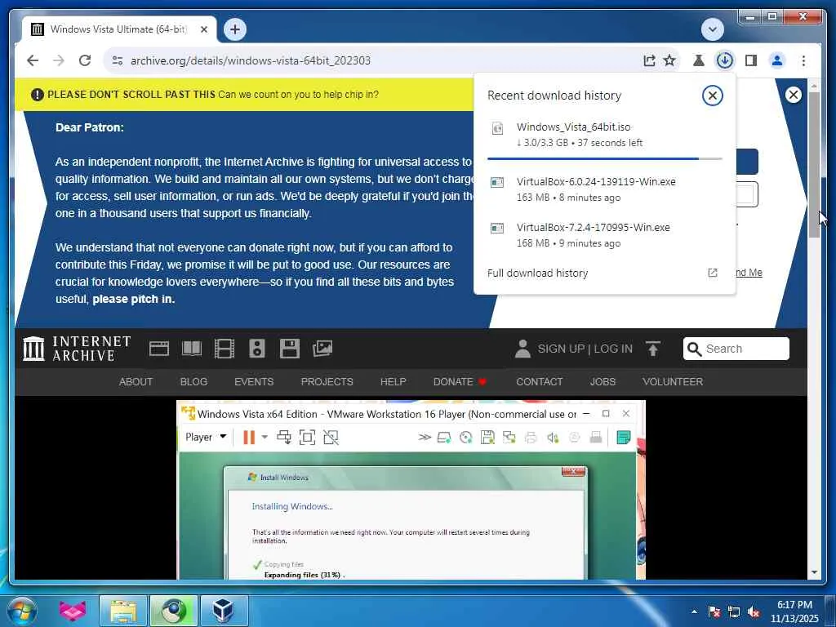The image size is (836, 627).
Task: Open the Chrome profile avatar
Action: point(777,60)
